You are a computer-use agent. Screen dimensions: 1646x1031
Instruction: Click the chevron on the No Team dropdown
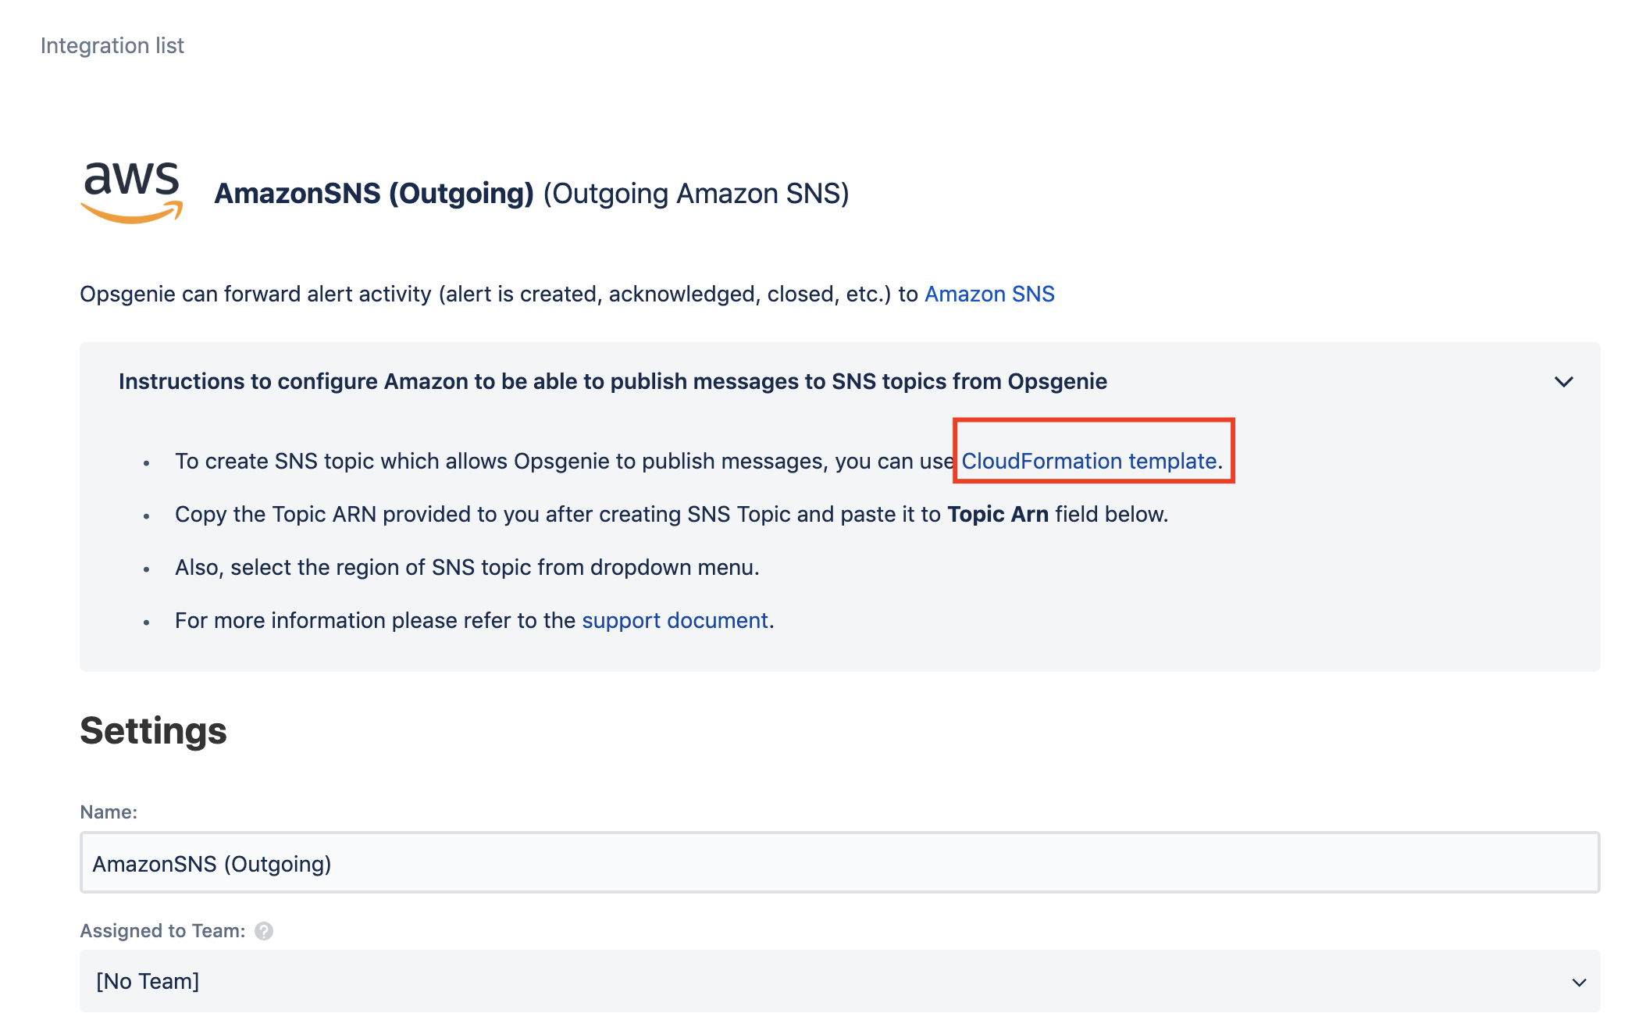pos(1579,982)
